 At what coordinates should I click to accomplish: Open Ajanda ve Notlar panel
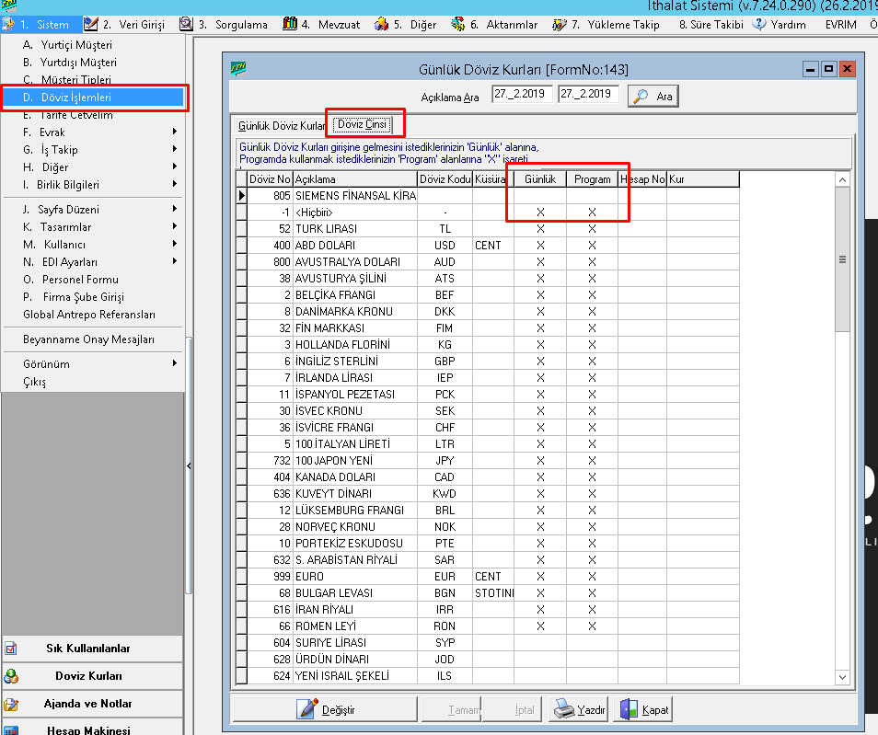pos(88,704)
